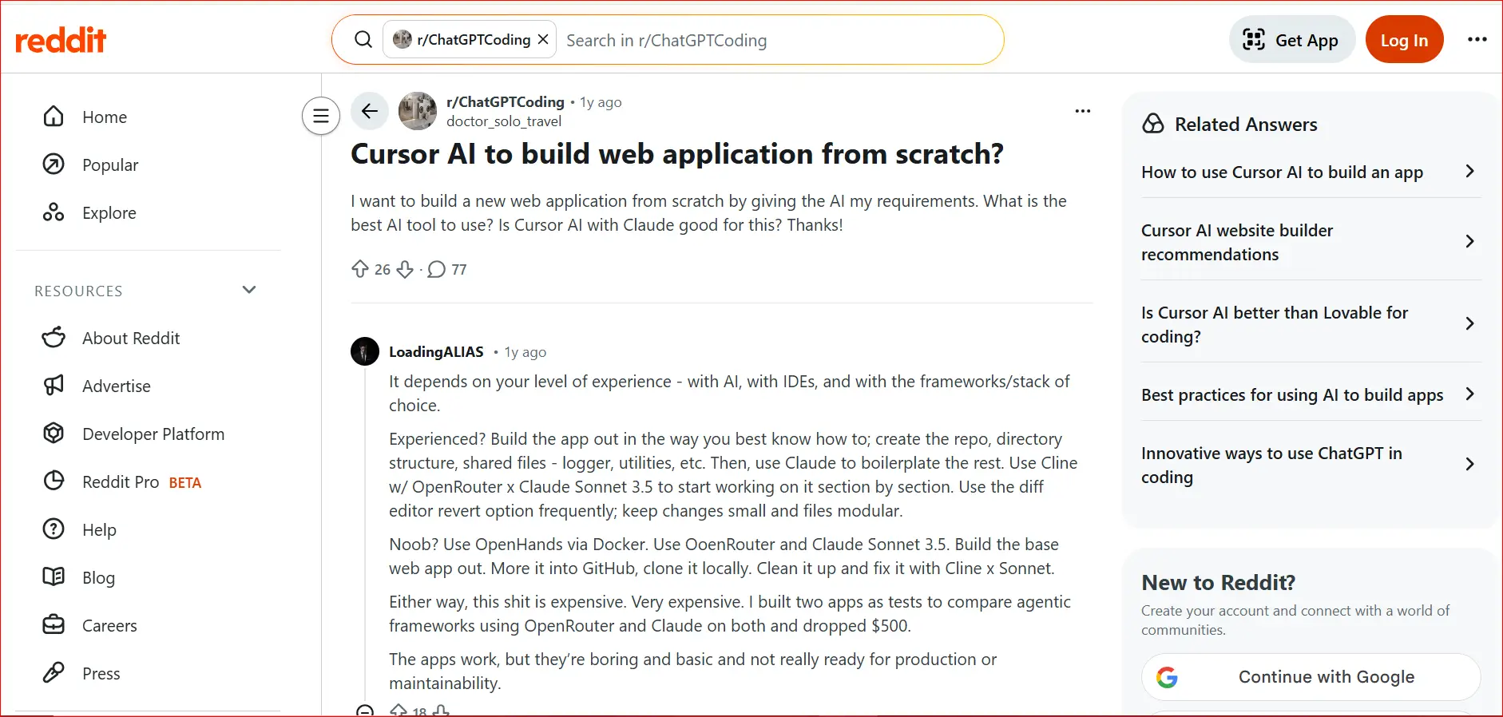Collapse the Resources section chevron
The height and width of the screenshot is (717, 1503).
248,289
